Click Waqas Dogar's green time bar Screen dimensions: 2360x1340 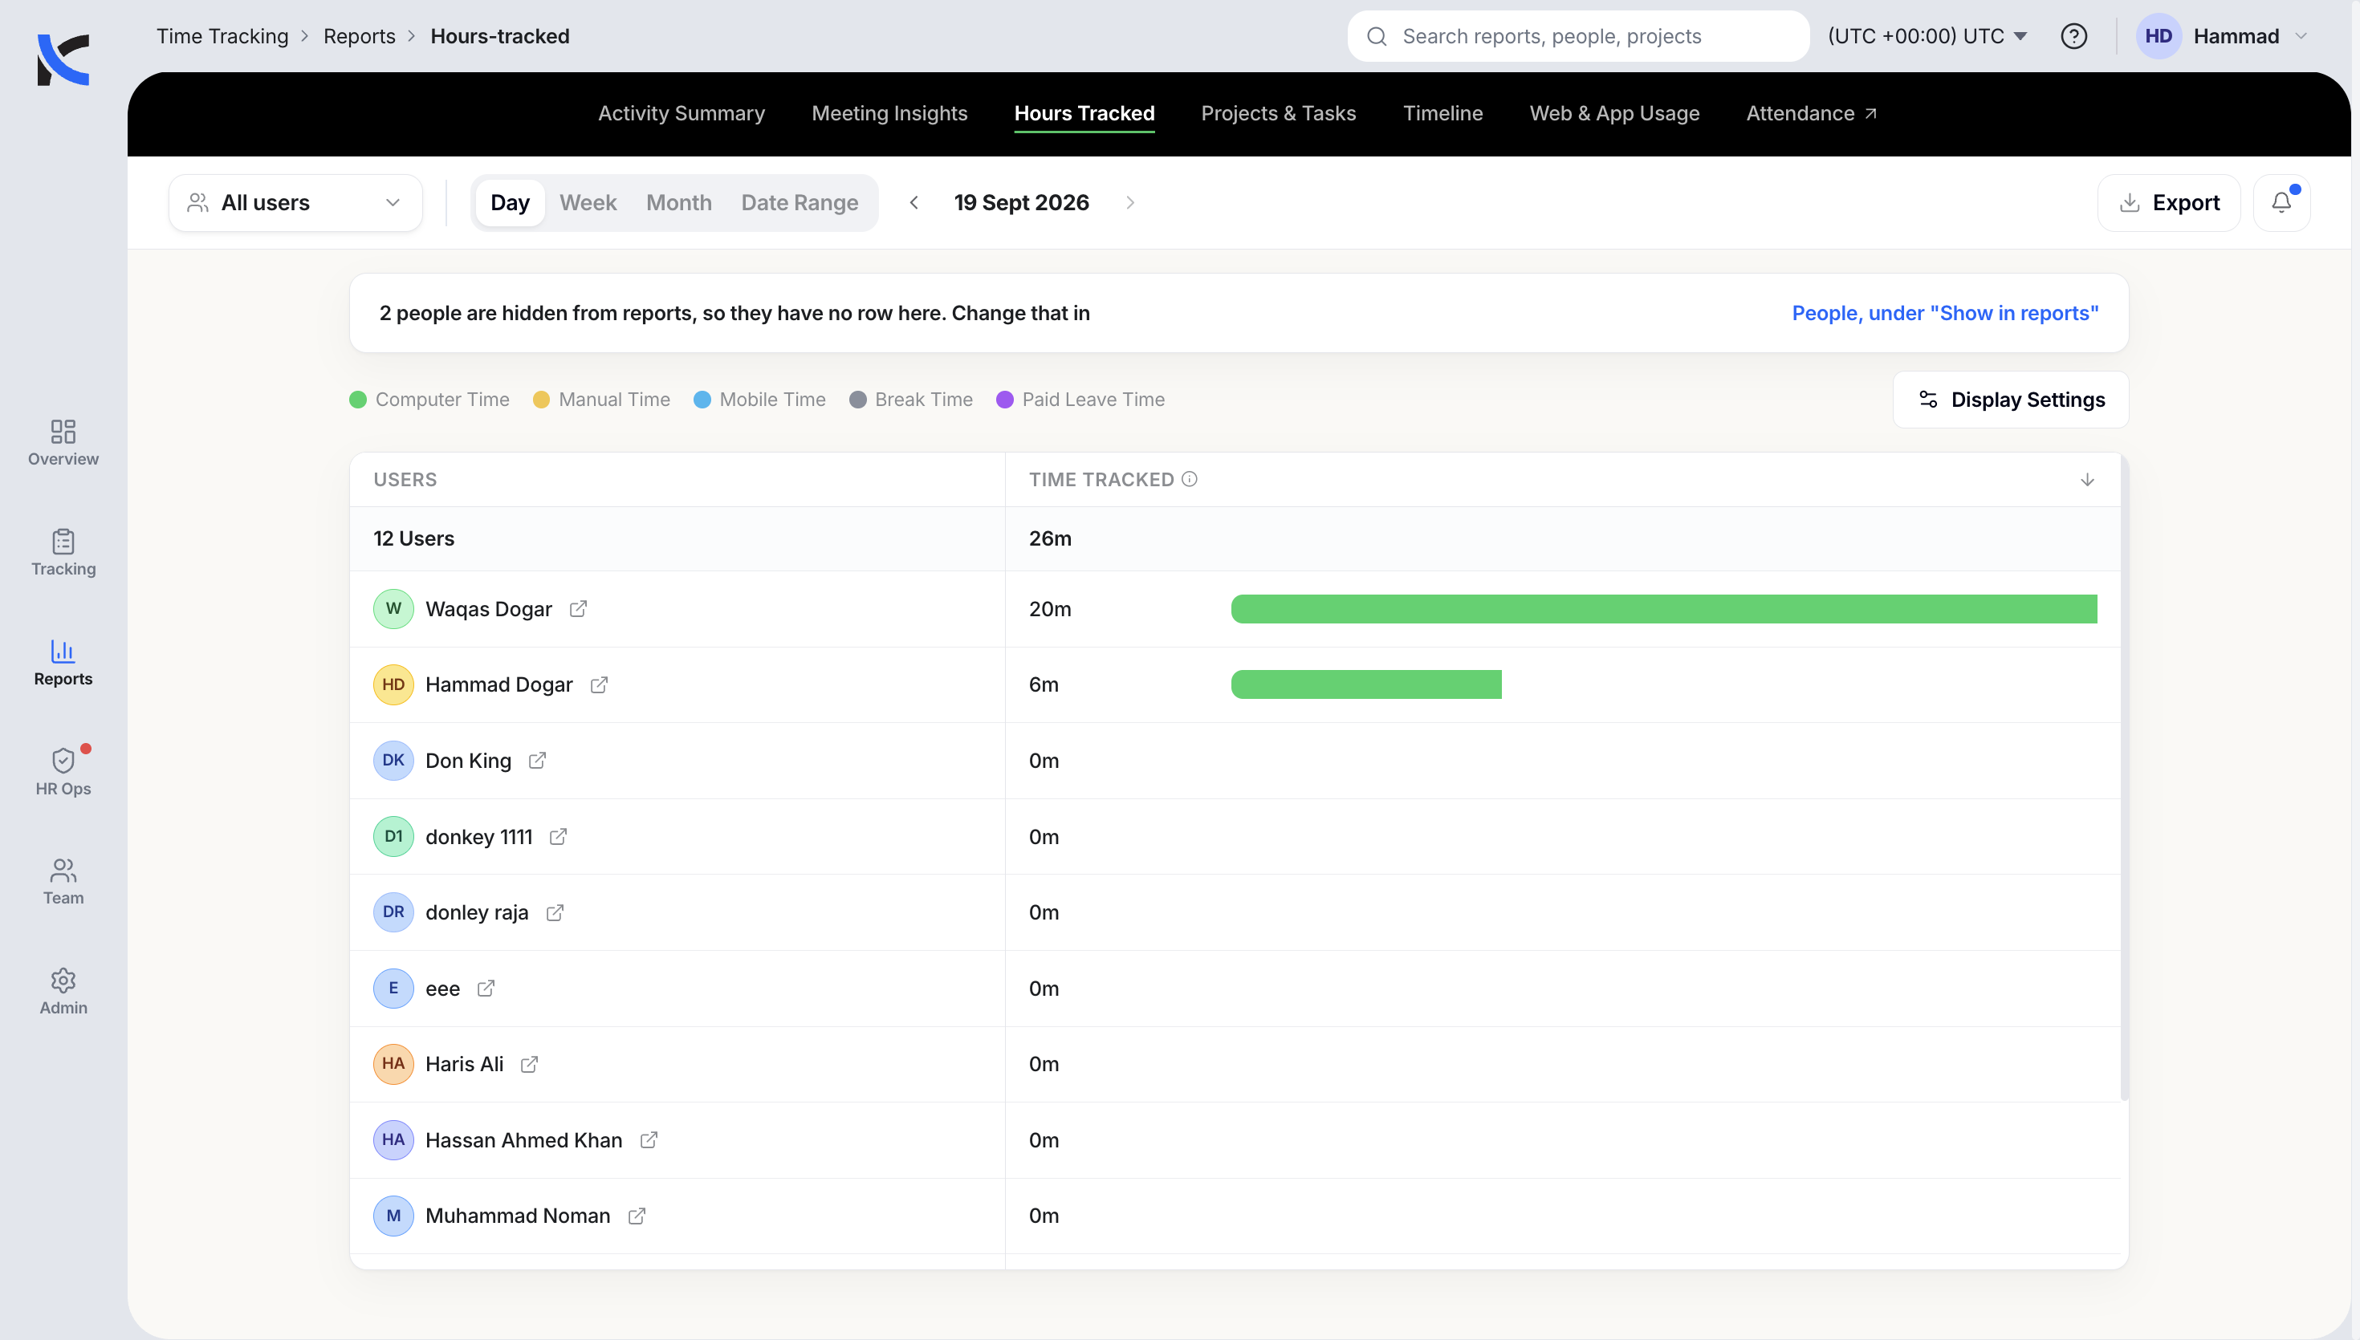coord(1664,609)
